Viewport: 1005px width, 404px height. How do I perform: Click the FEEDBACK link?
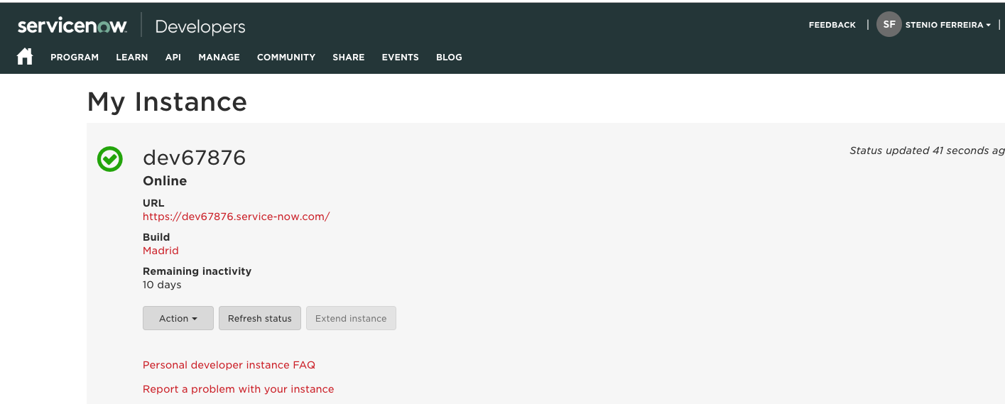[x=832, y=25]
